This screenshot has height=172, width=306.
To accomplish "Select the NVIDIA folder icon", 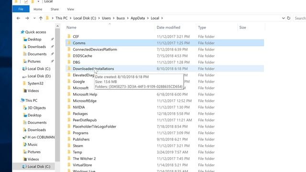I will (x=69, y=107).
